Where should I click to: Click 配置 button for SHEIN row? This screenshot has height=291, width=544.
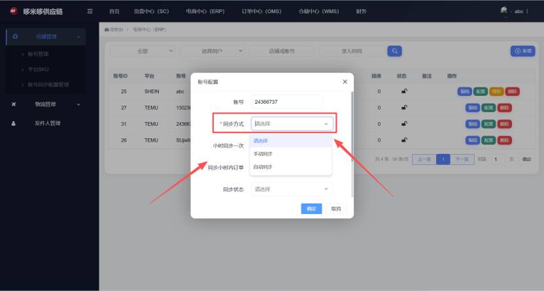pos(481,91)
